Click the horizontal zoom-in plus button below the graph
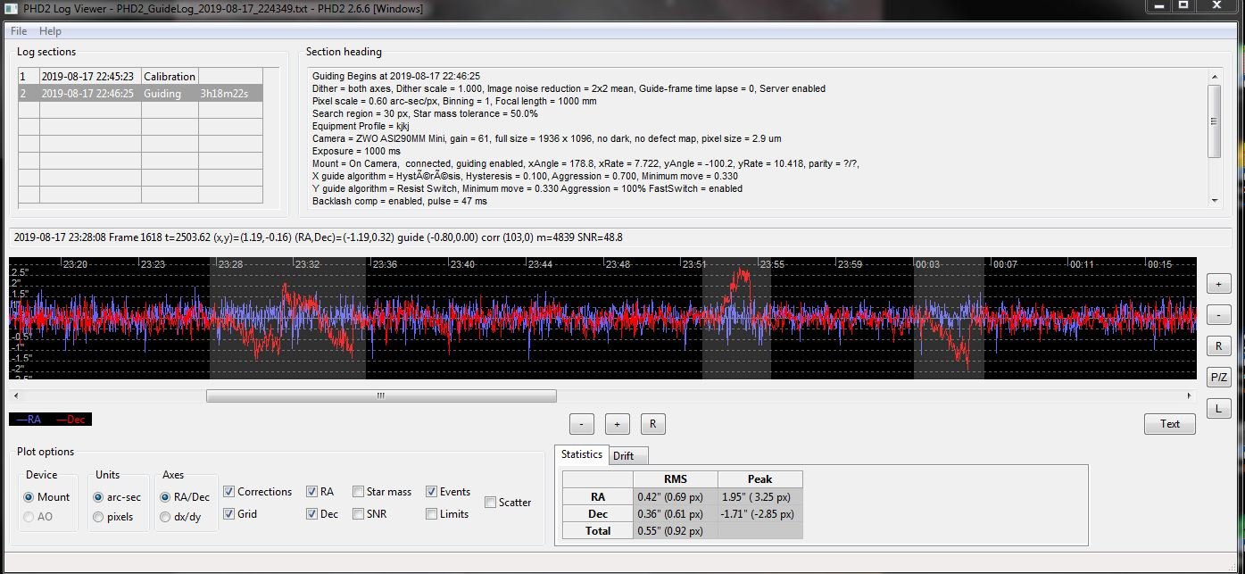This screenshot has height=574, width=1245. tap(617, 424)
